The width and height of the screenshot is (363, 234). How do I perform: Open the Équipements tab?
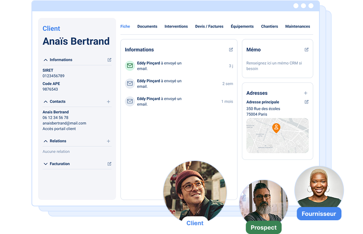pyautogui.click(x=242, y=26)
